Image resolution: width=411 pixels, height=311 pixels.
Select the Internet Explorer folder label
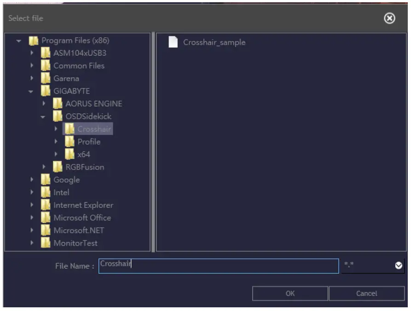[83, 205]
